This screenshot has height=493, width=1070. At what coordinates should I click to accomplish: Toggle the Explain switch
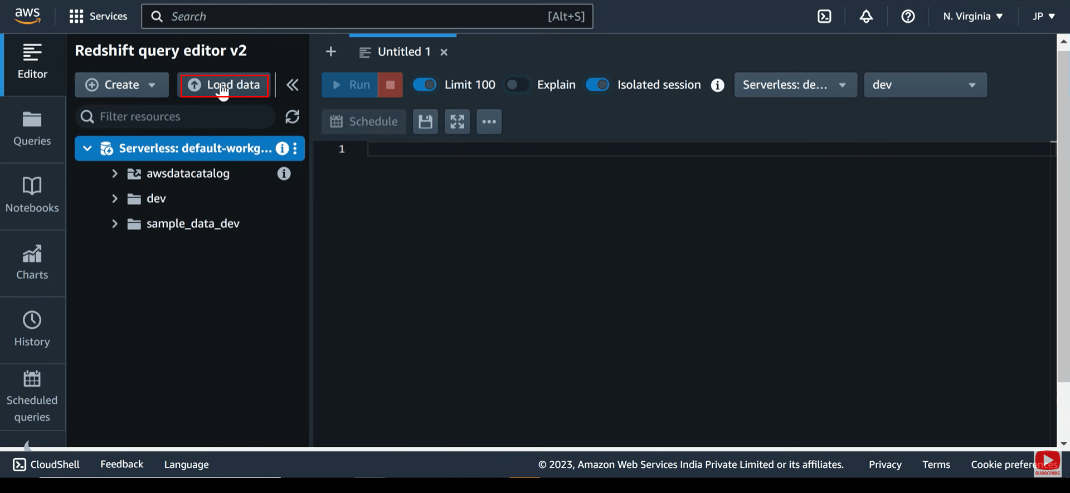click(517, 85)
